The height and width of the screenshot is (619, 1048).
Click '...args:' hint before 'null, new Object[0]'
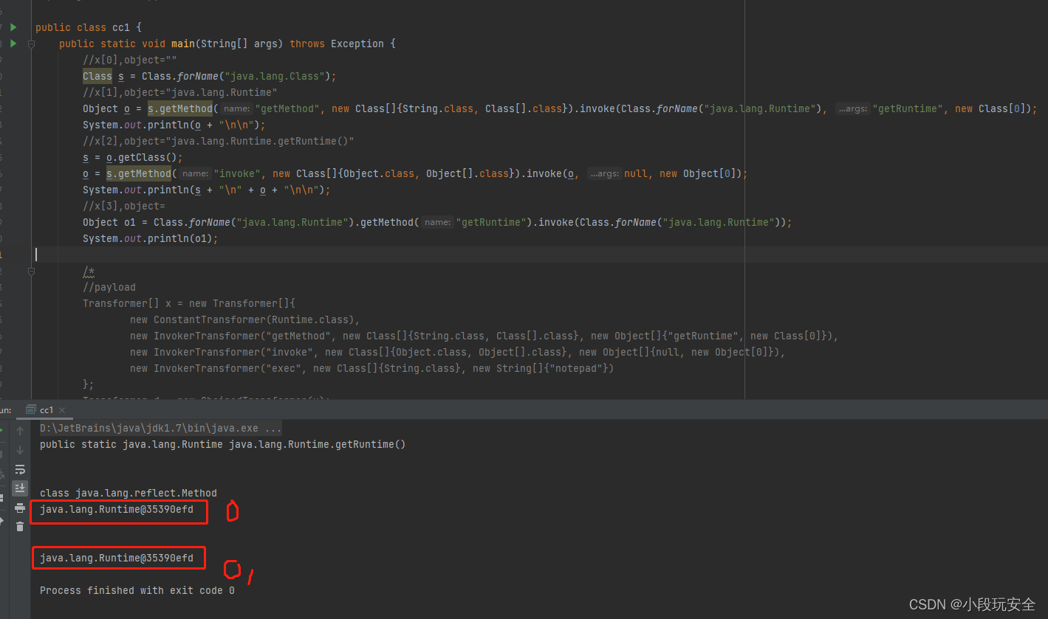coord(604,174)
